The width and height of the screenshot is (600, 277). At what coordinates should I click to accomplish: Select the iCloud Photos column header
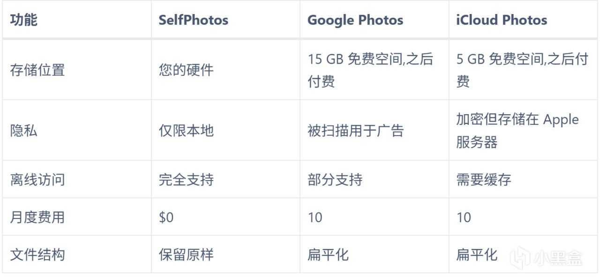[501, 21]
